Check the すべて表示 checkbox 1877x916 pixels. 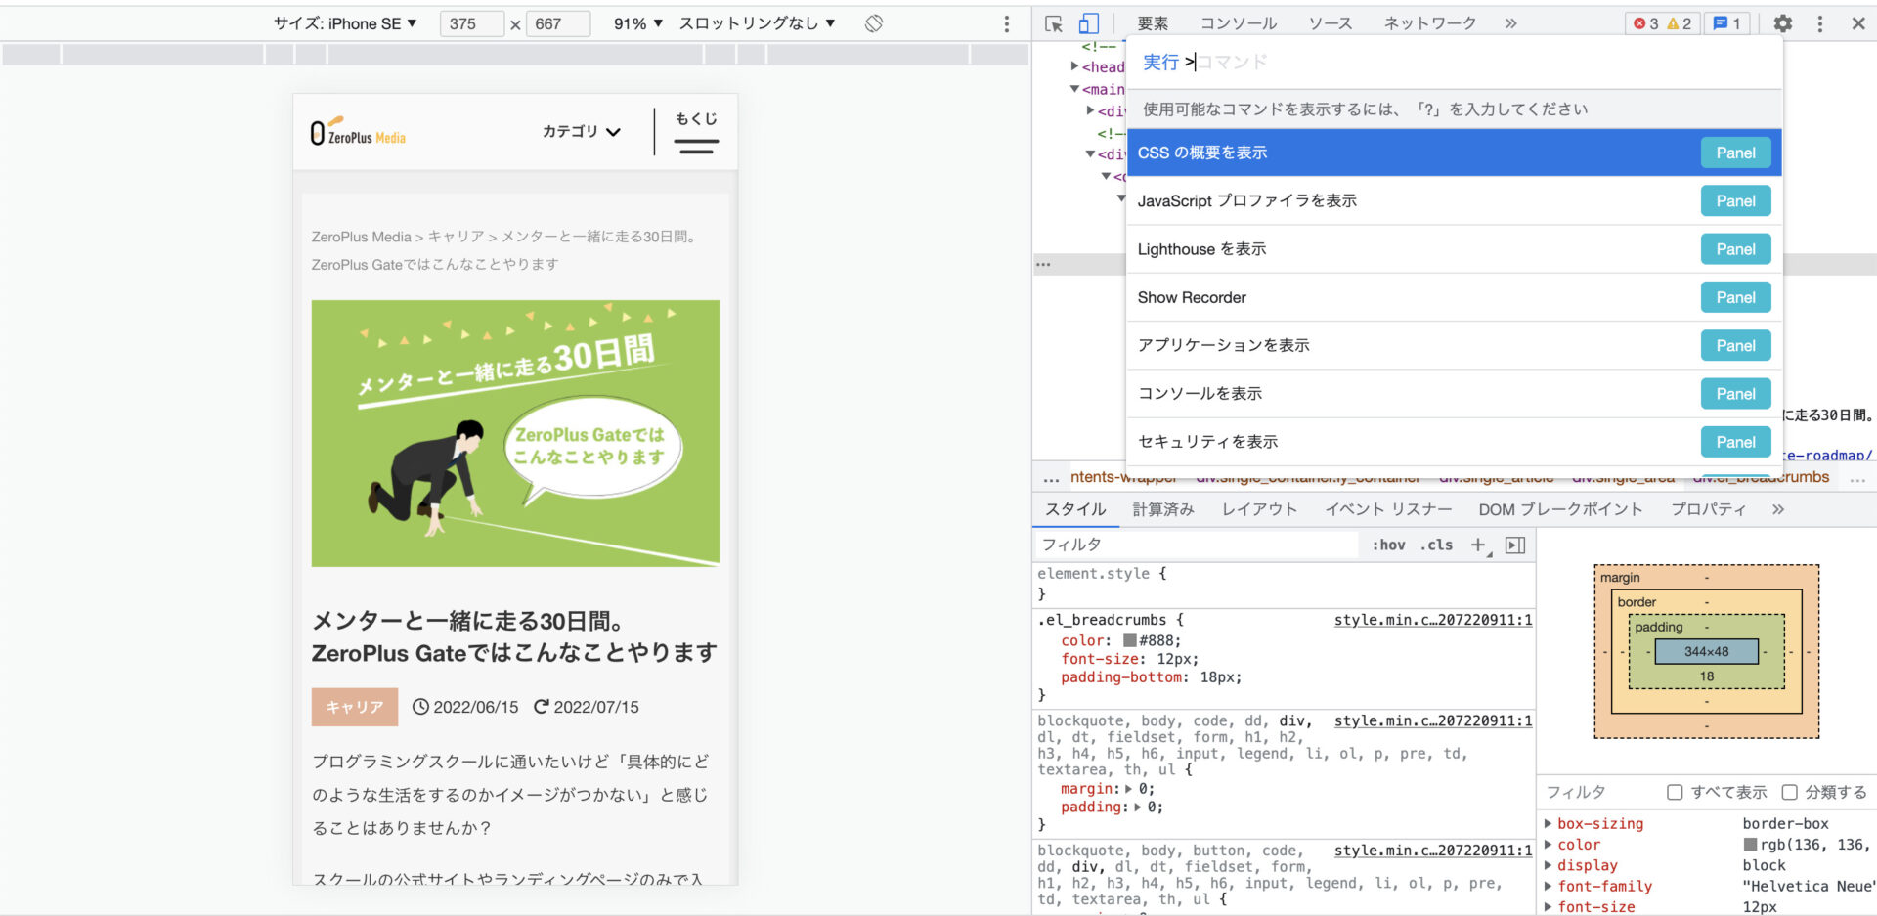pos(1675,793)
